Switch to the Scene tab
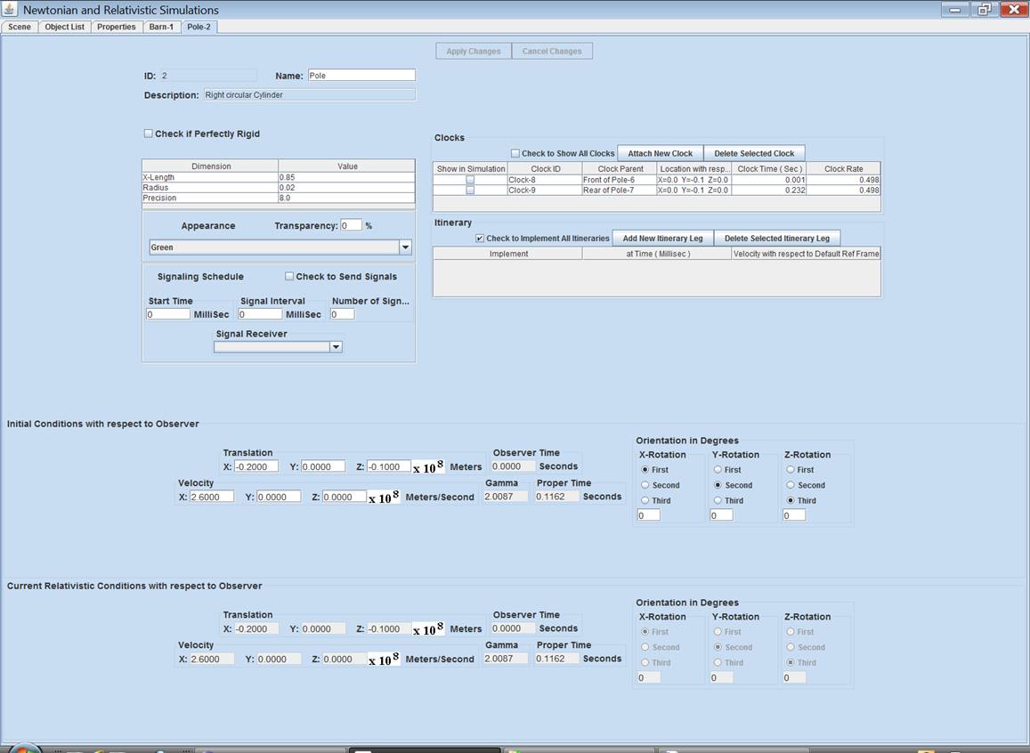 [x=20, y=27]
